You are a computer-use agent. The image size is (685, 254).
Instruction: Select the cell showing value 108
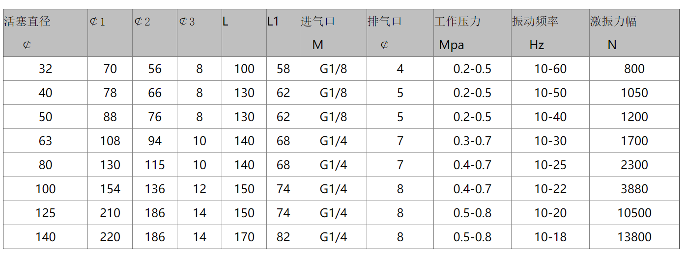click(x=110, y=141)
